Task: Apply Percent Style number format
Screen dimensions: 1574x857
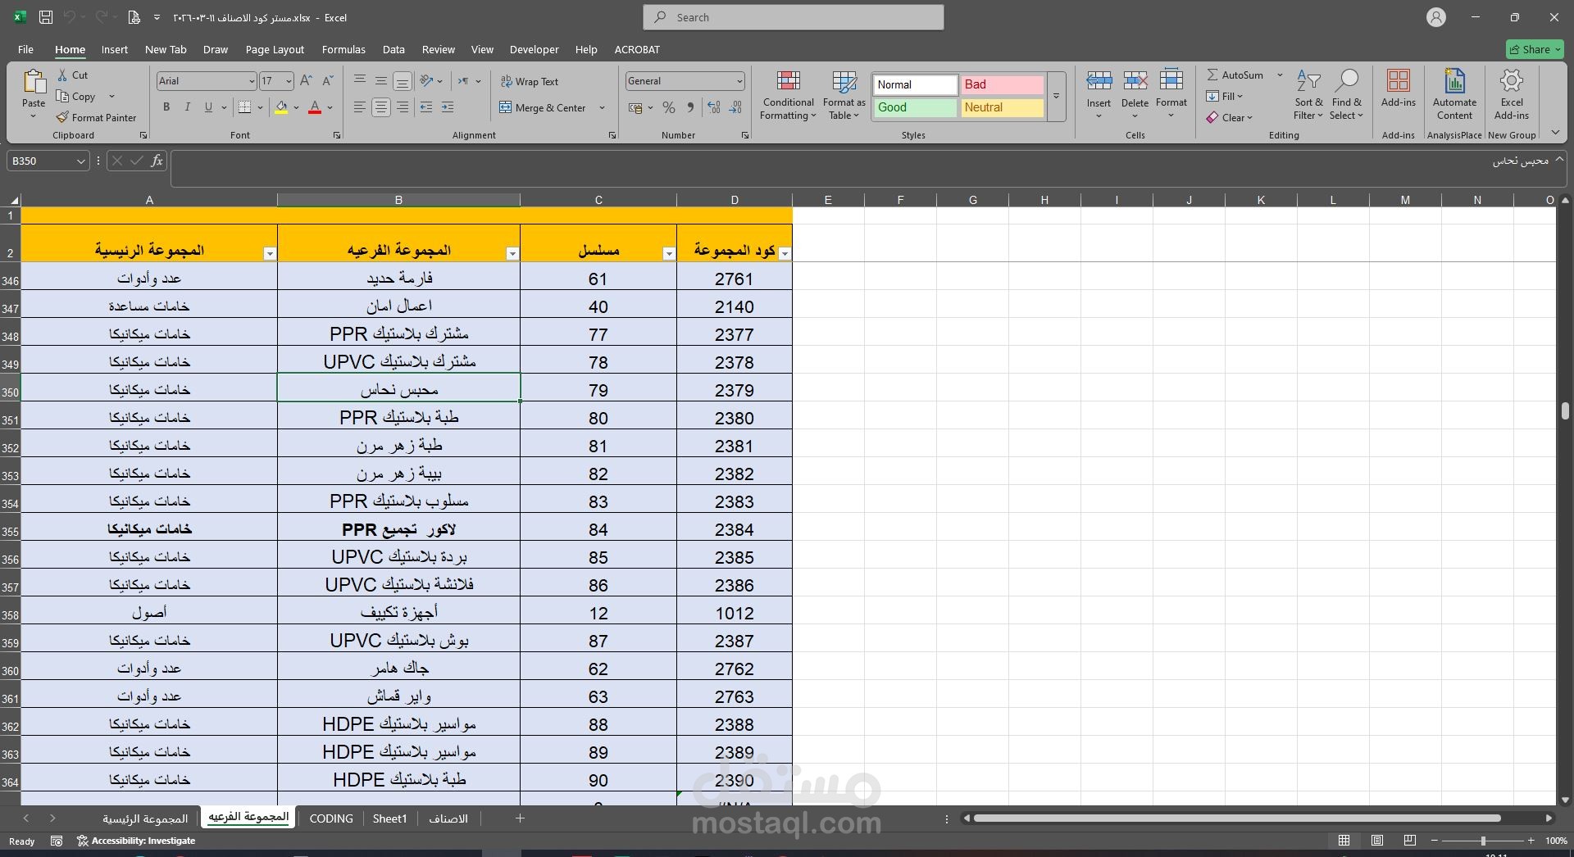Action: point(669,107)
